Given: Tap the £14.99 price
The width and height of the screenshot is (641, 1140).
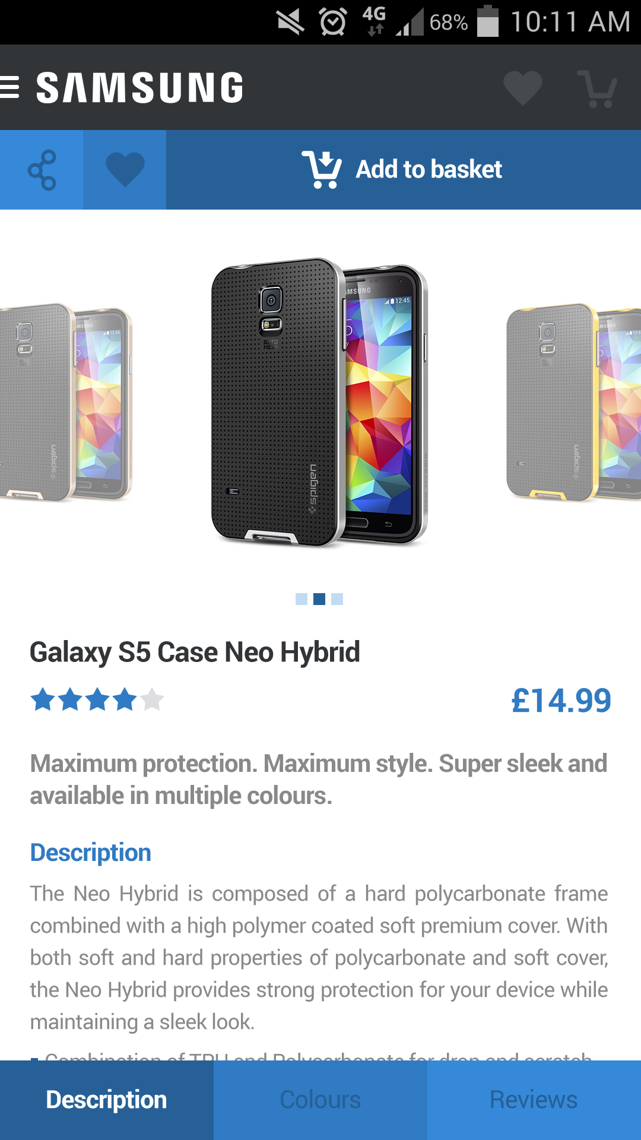Looking at the screenshot, I should tap(561, 701).
